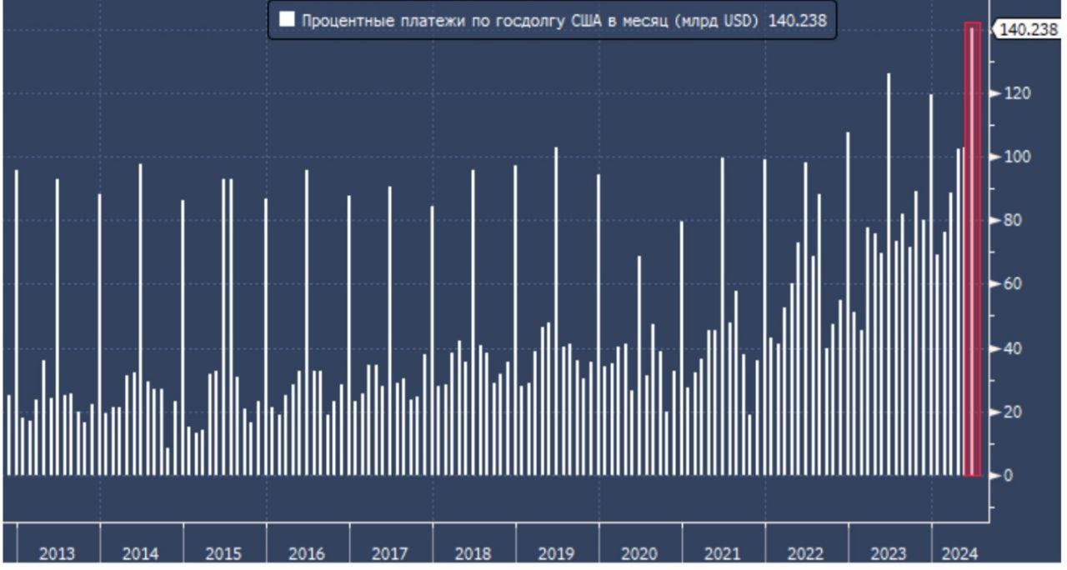Select the 2023 year label

pos(889,554)
